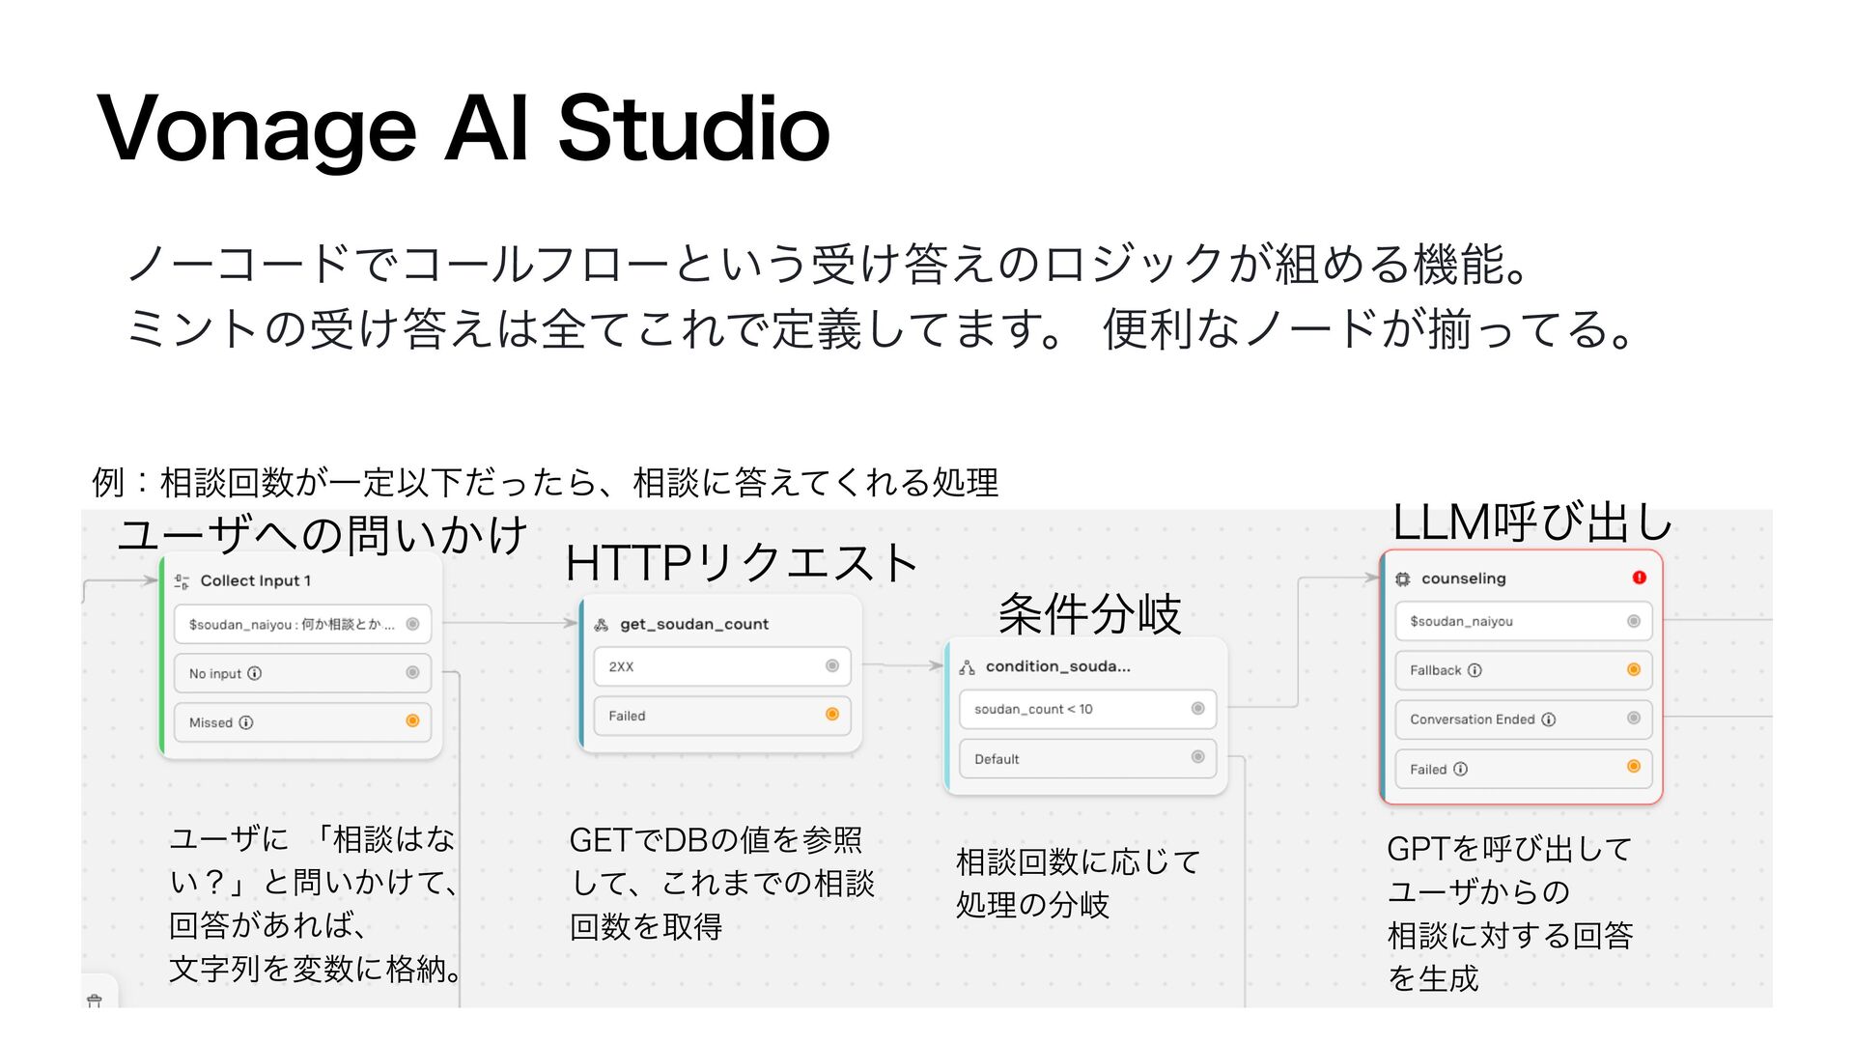Select the condition_souda... node title
Viewport: 1854px width, 1043px height.
click(1058, 667)
